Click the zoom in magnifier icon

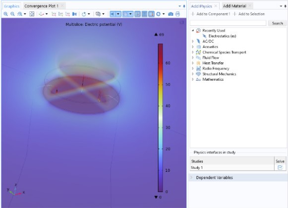pos(5,14)
